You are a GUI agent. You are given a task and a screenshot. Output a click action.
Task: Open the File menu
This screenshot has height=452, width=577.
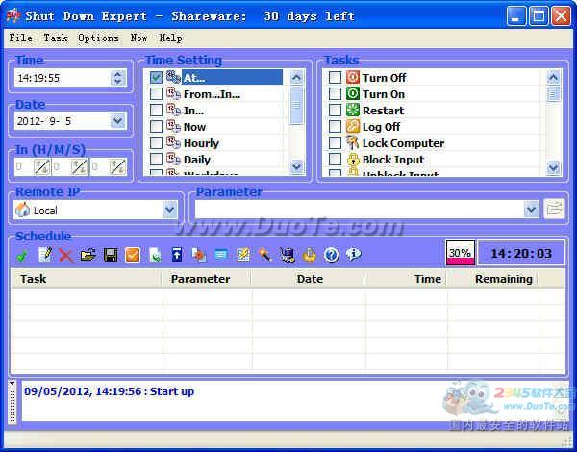point(20,38)
